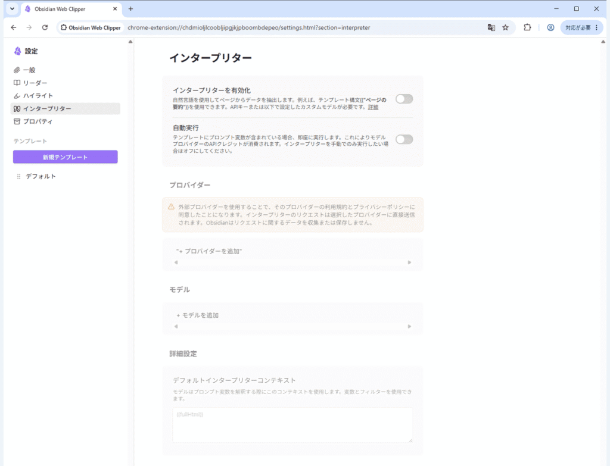Open the translate page icon in the address bar
This screenshot has height=466, width=610.
pyautogui.click(x=491, y=27)
